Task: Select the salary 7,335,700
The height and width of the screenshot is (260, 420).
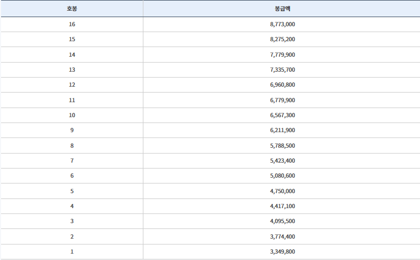Action: (x=282, y=70)
